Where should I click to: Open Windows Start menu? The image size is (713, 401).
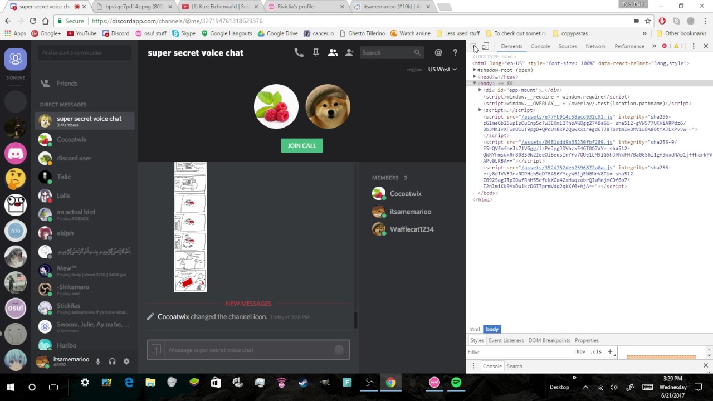11,387
